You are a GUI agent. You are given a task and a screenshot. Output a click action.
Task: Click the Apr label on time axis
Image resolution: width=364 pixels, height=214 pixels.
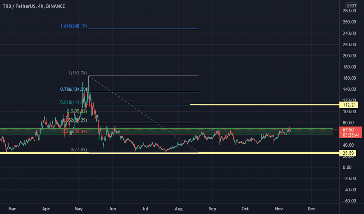[x=46, y=209]
